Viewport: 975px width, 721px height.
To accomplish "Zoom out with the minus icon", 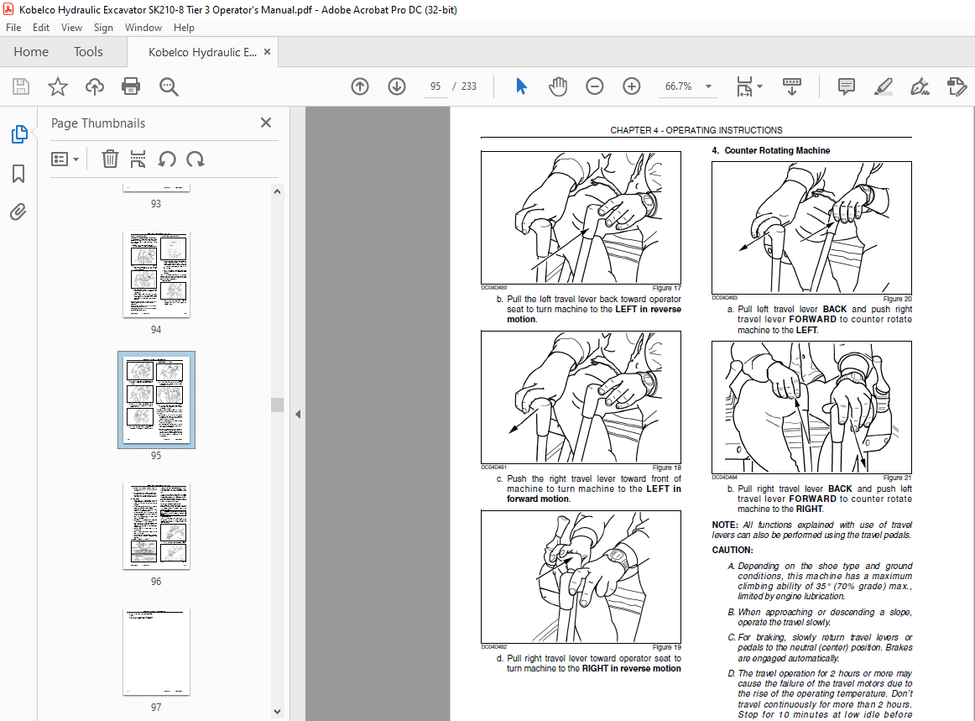I will [594, 86].
